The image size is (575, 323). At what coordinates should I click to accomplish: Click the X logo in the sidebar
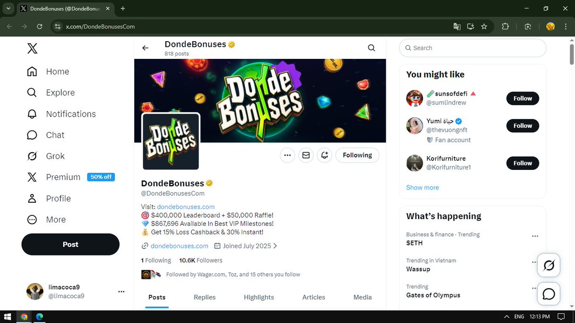[32, 48]
